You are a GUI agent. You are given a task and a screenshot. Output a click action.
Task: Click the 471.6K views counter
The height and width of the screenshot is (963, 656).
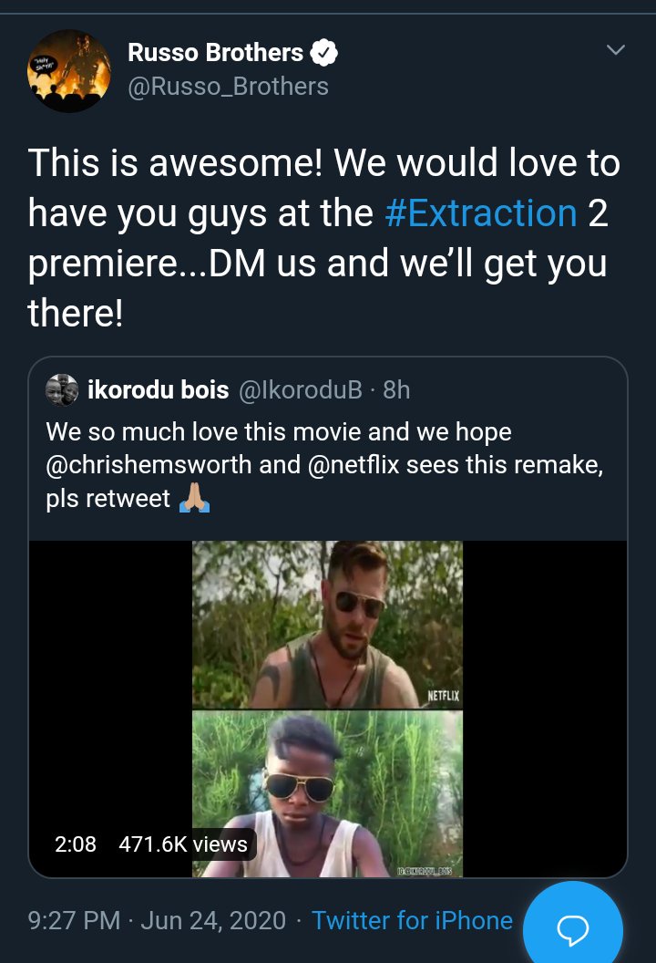point(183,844)
